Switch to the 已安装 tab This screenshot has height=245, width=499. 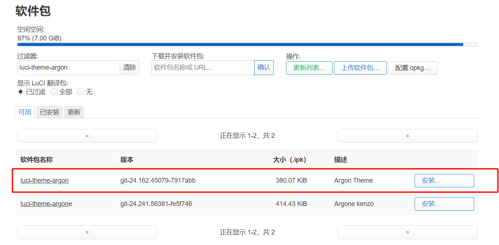pyautogui.click(x=49, y=112)
